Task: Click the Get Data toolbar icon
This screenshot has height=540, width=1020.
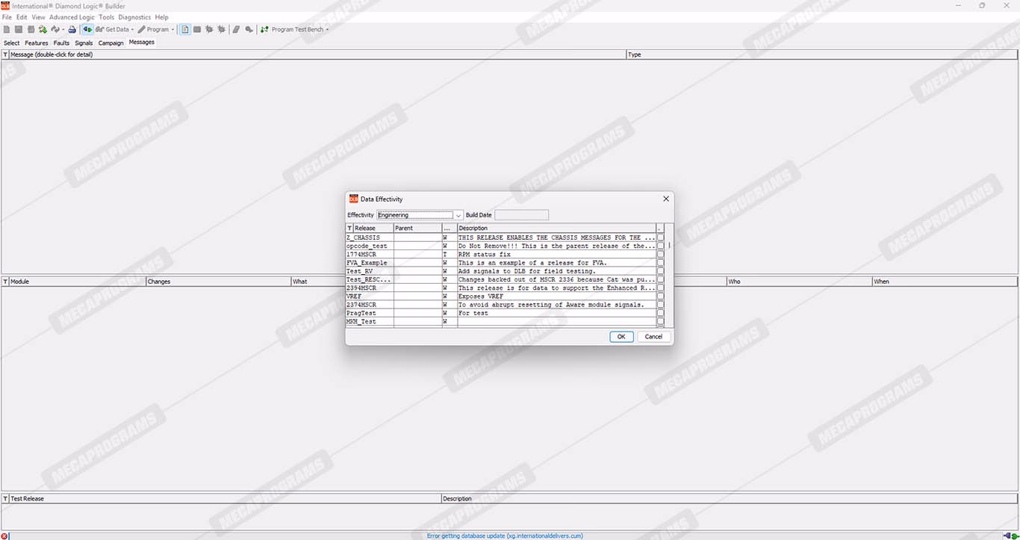Action: (x=99, y=30)
